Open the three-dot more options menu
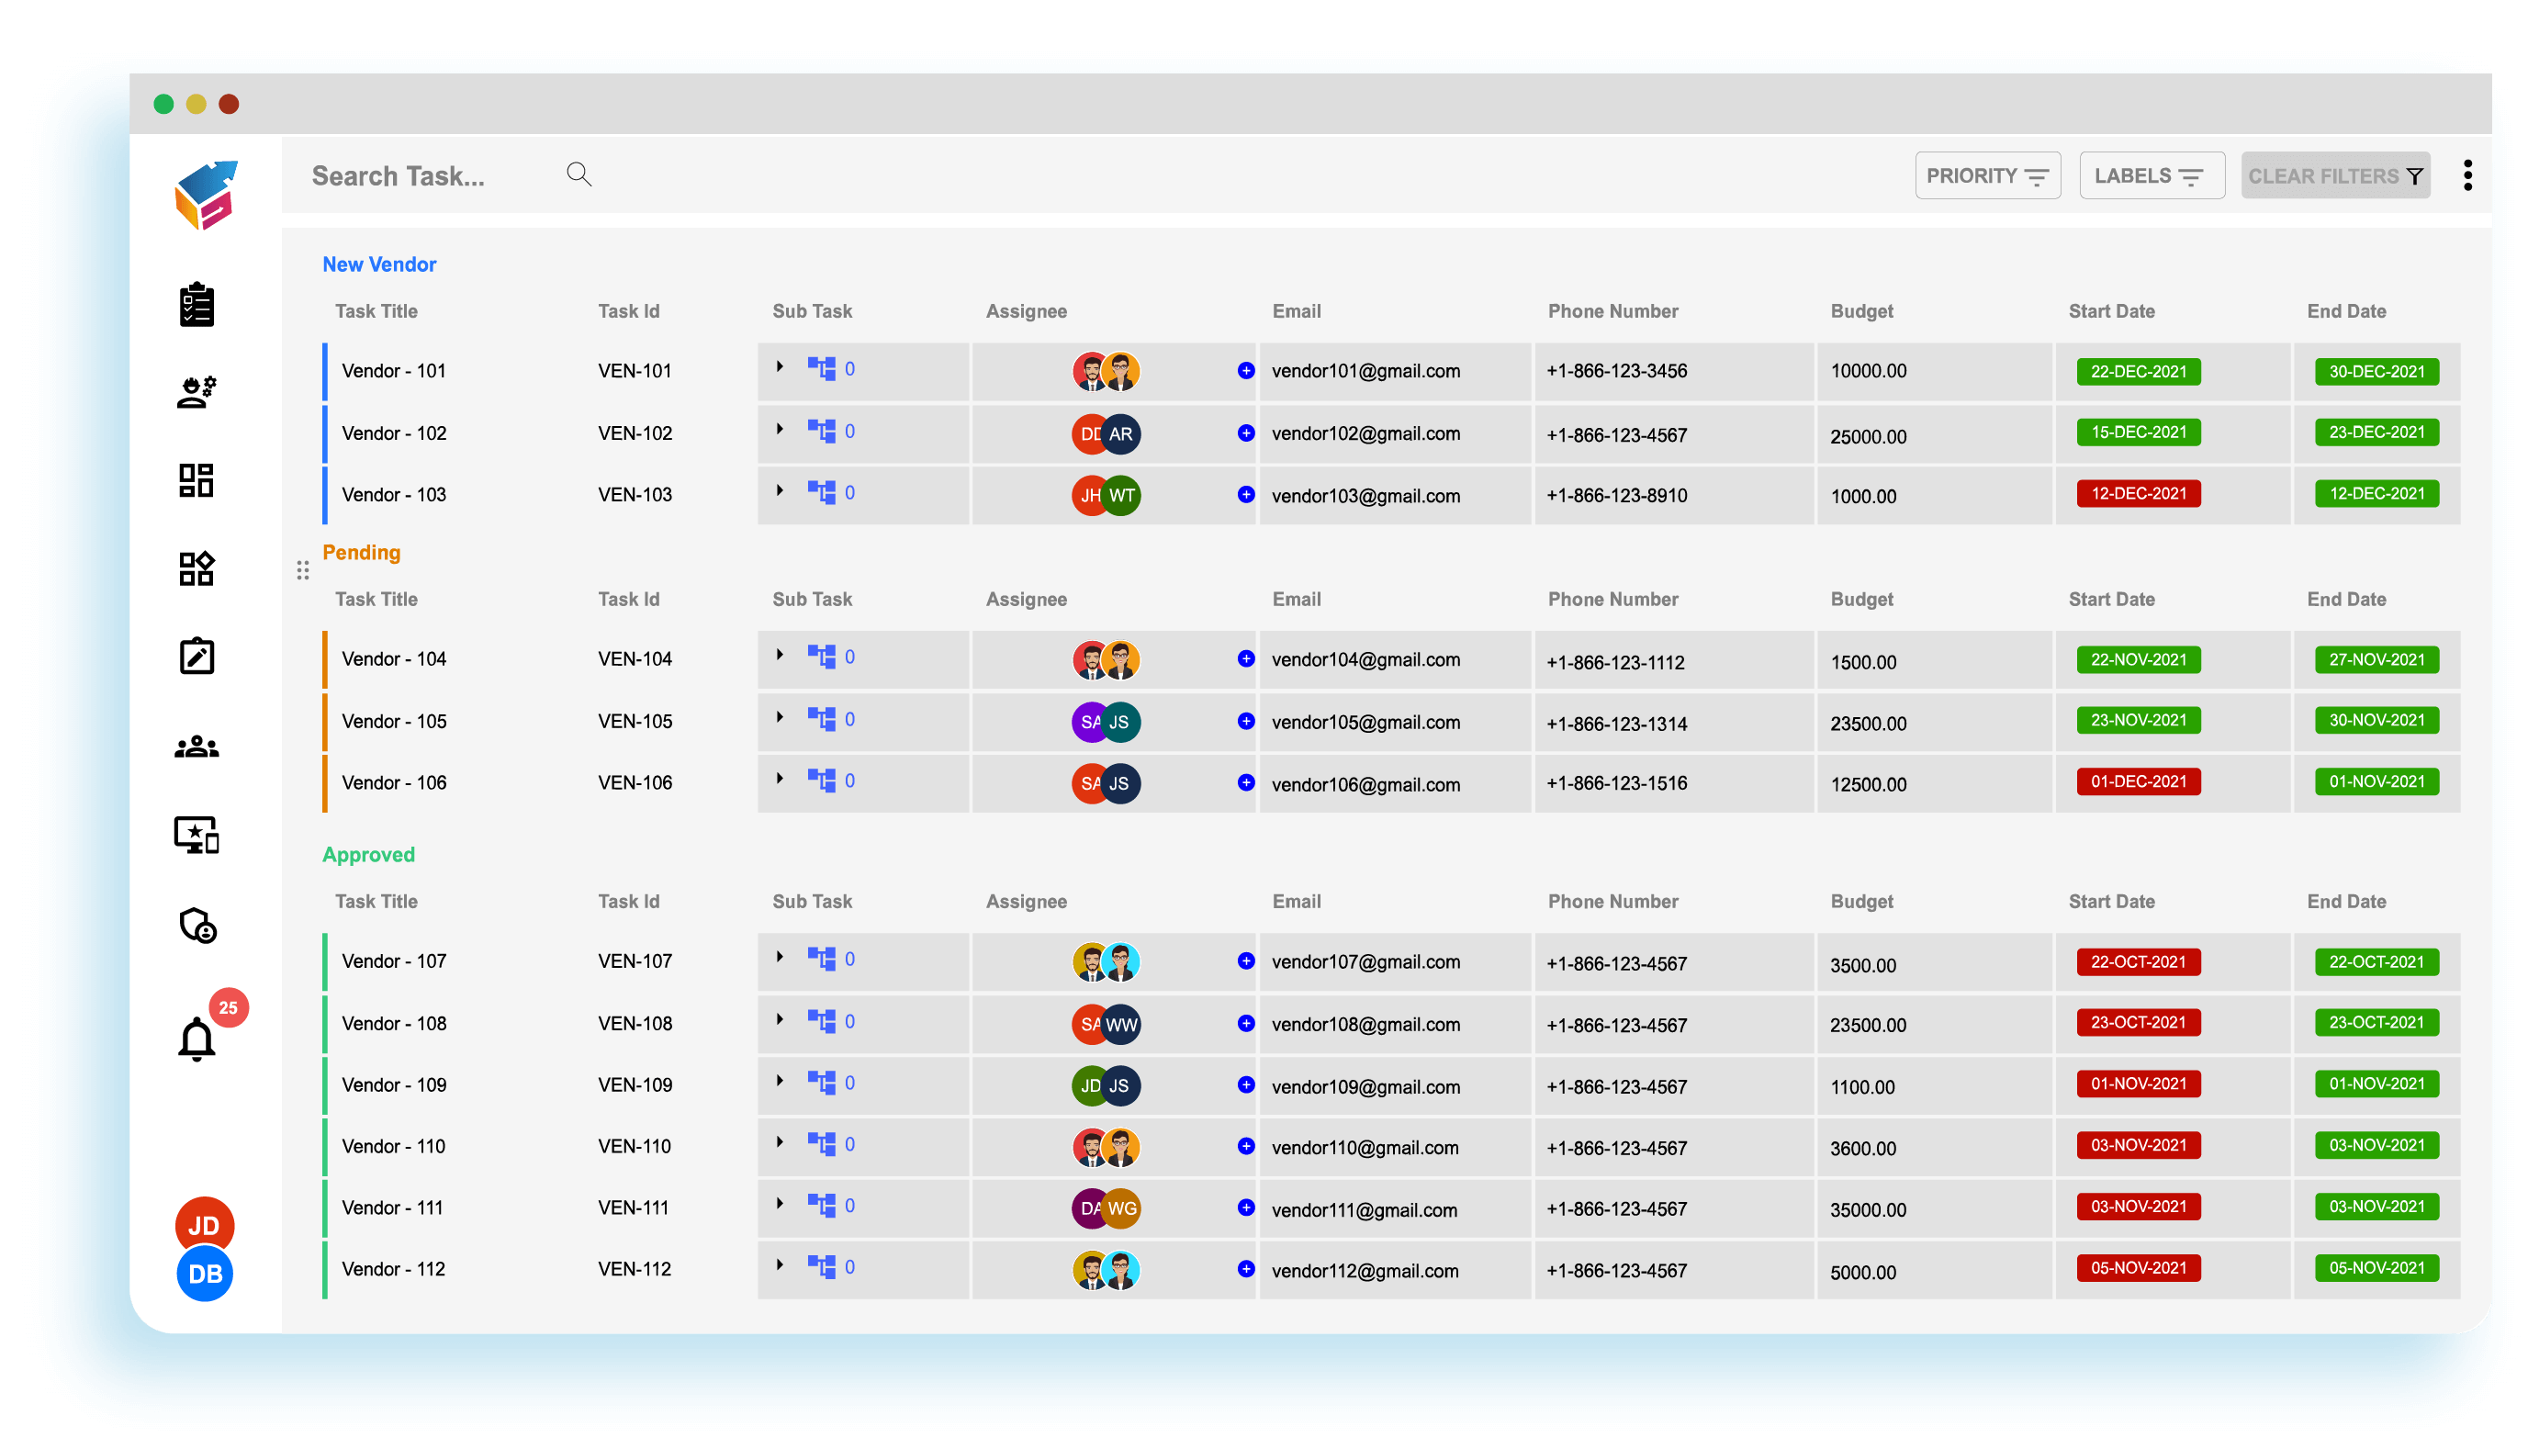This screenshot has width=2528, height=1449. tap(2467, 176)
